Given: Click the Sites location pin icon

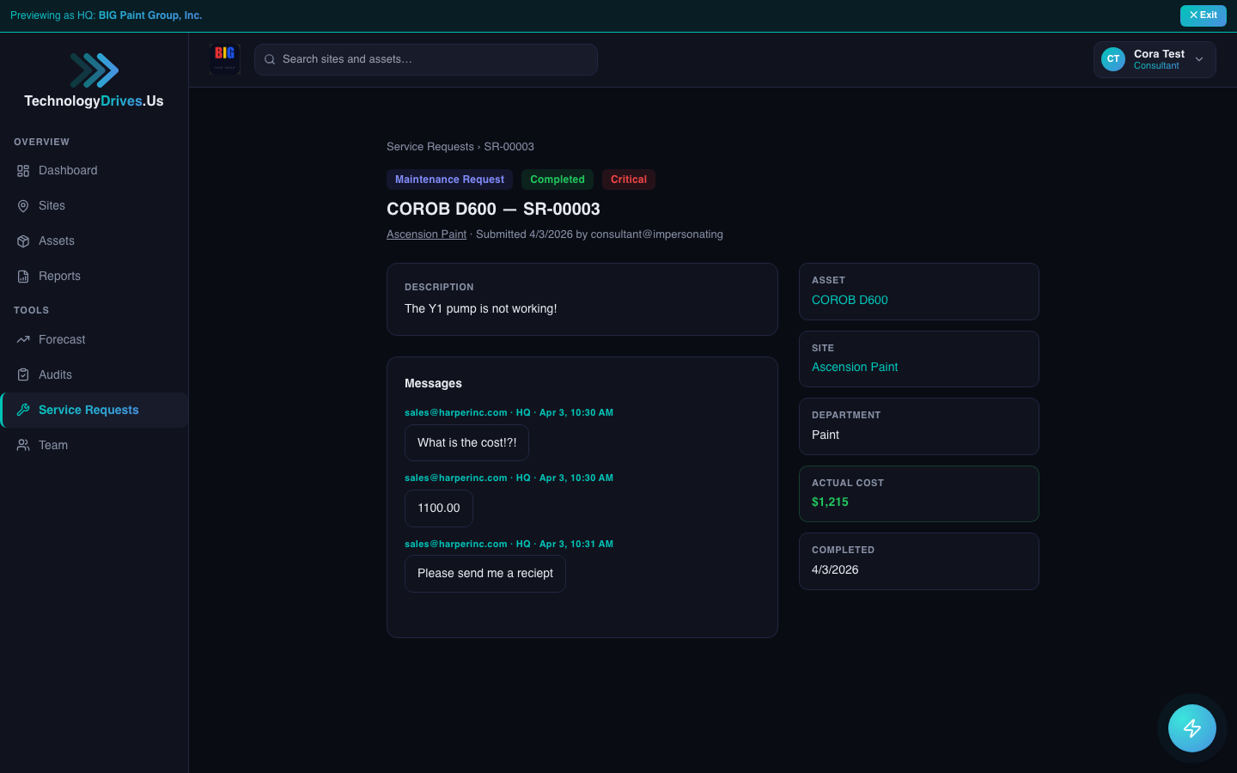Looking at the screenshot, I should point(23,206).
